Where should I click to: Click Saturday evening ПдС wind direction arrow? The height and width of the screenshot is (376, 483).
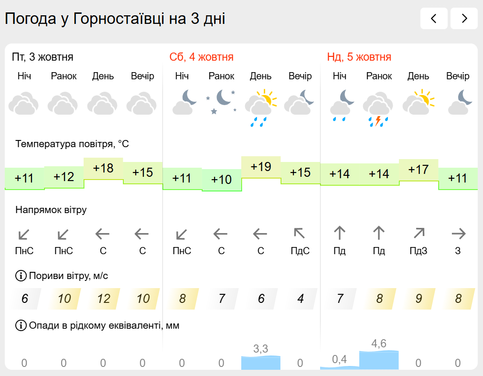click(x=300, y=233)
